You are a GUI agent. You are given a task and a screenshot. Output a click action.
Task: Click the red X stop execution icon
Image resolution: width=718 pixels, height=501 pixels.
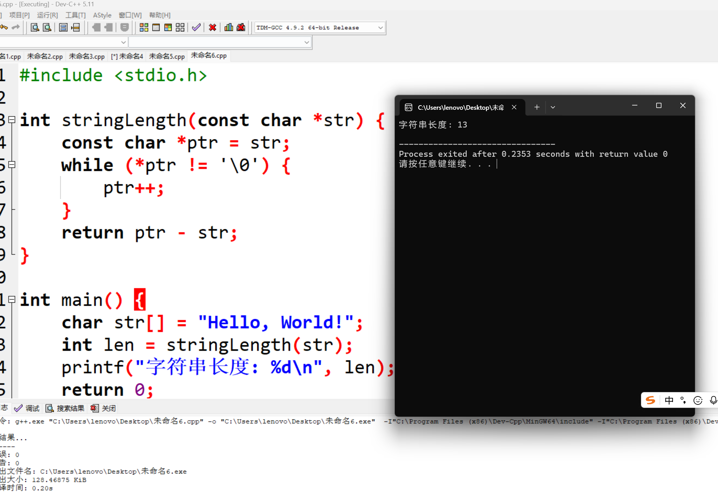[212, 28]
